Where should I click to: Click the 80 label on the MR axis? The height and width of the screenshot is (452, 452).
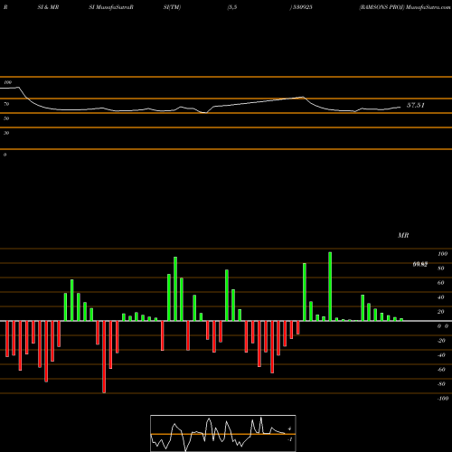point(441,268)
